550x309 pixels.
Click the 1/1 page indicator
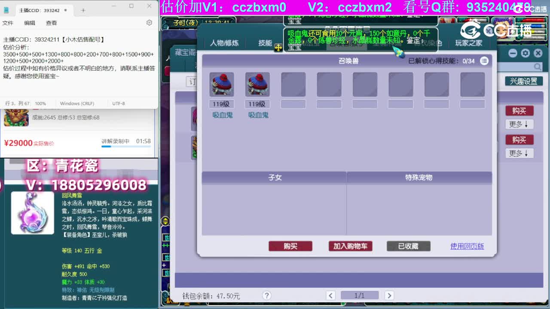[360, 295]
